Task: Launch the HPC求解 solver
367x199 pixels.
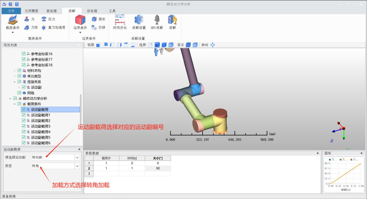Action: coord(157,22)
